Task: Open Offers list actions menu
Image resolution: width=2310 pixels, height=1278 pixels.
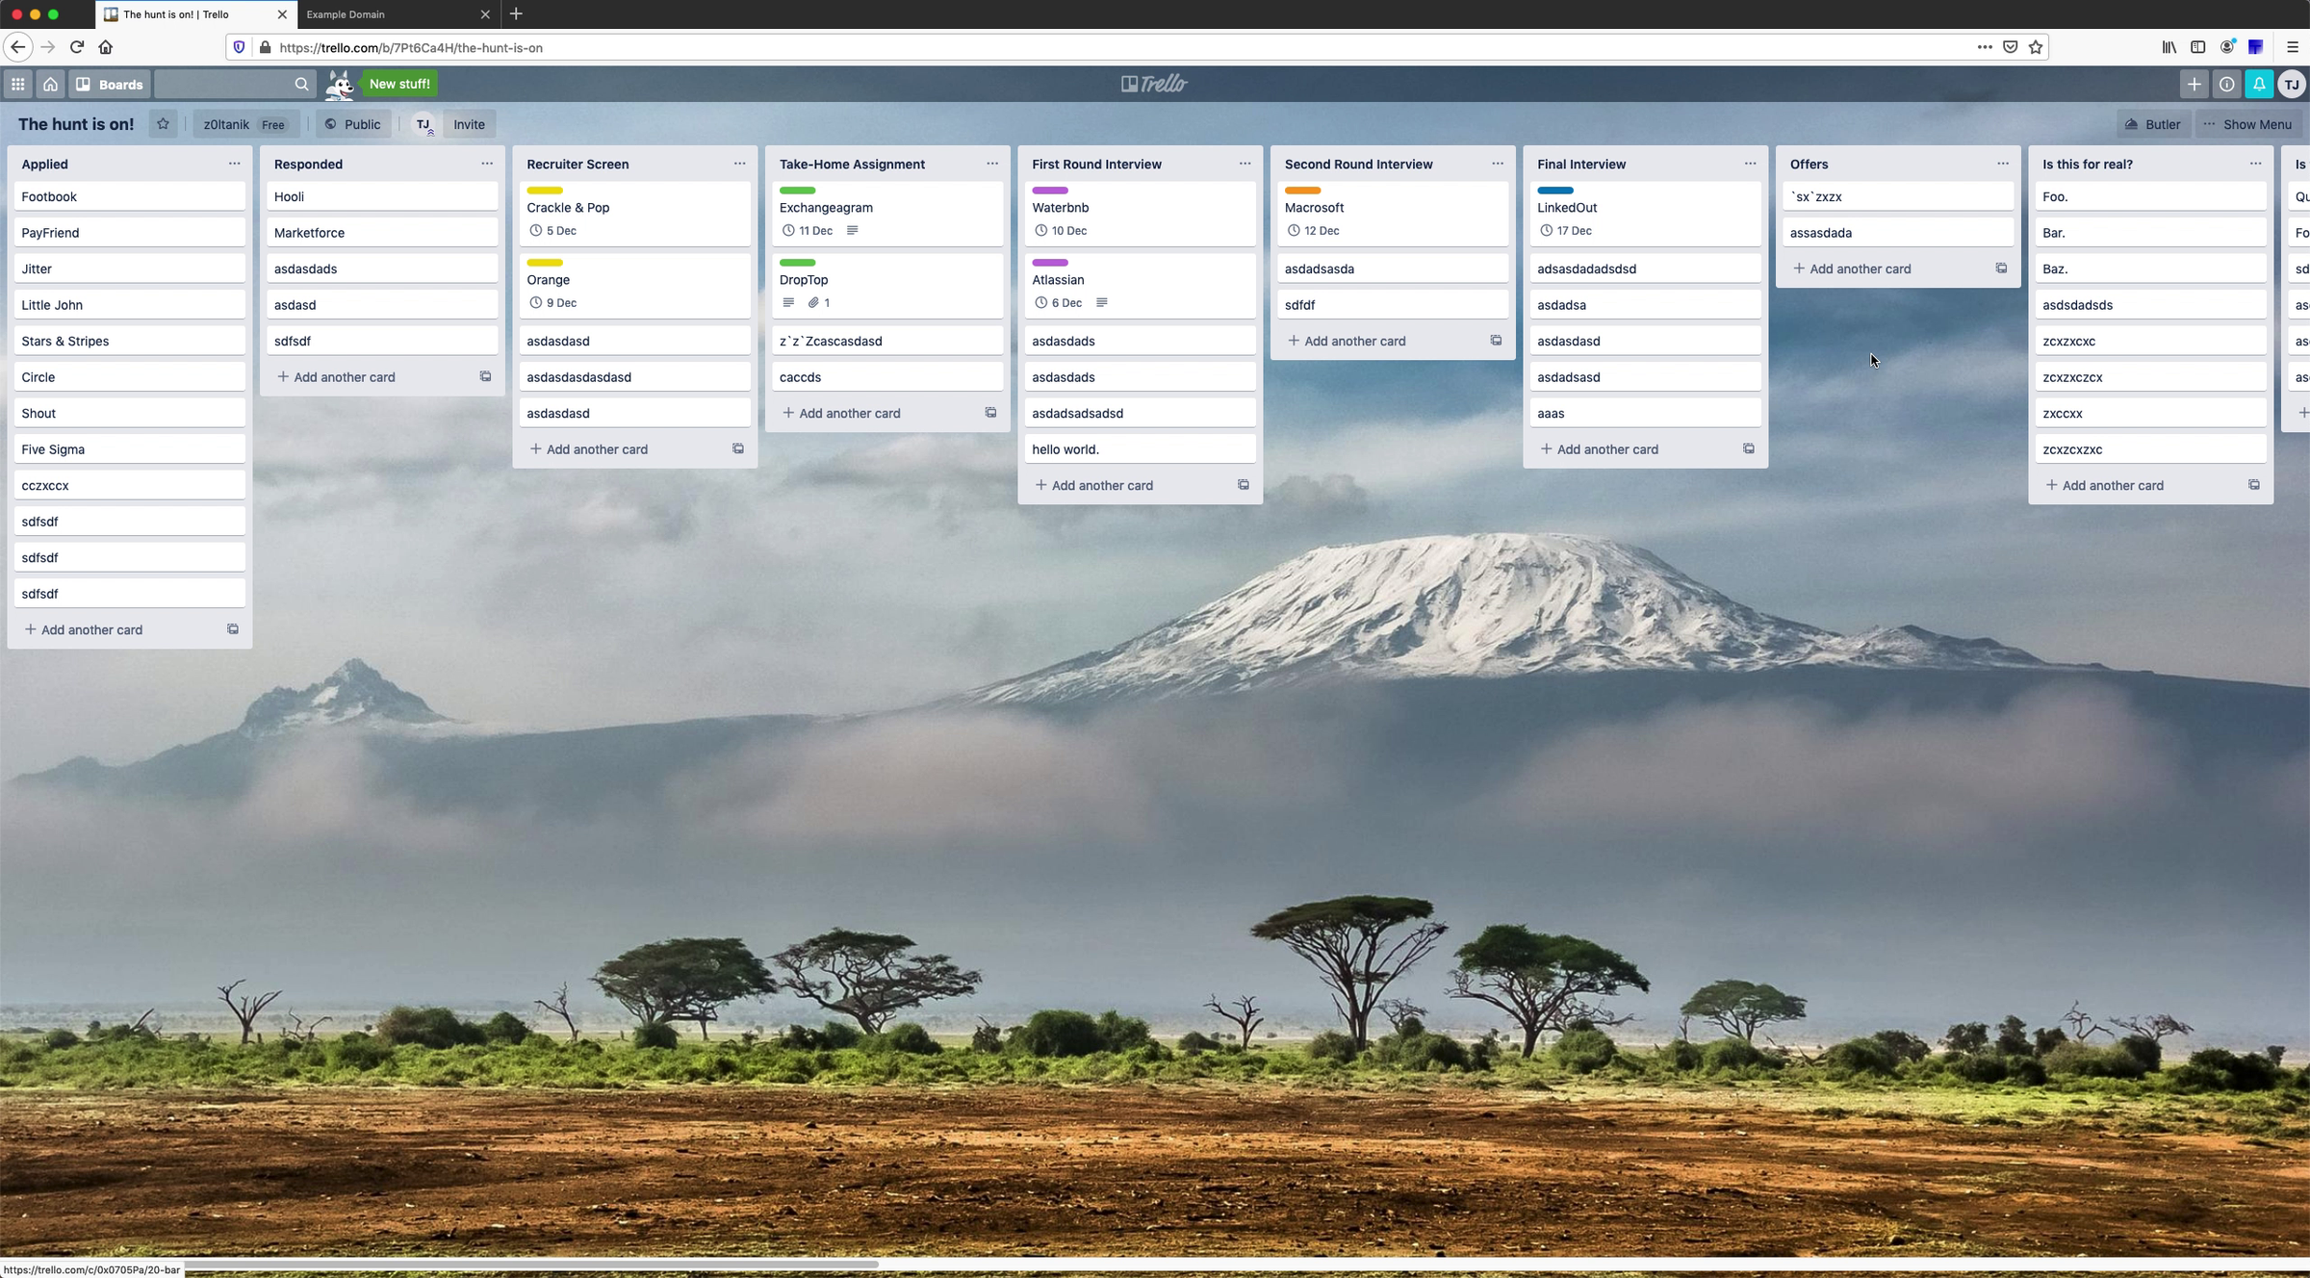Action: [2003, 164]
